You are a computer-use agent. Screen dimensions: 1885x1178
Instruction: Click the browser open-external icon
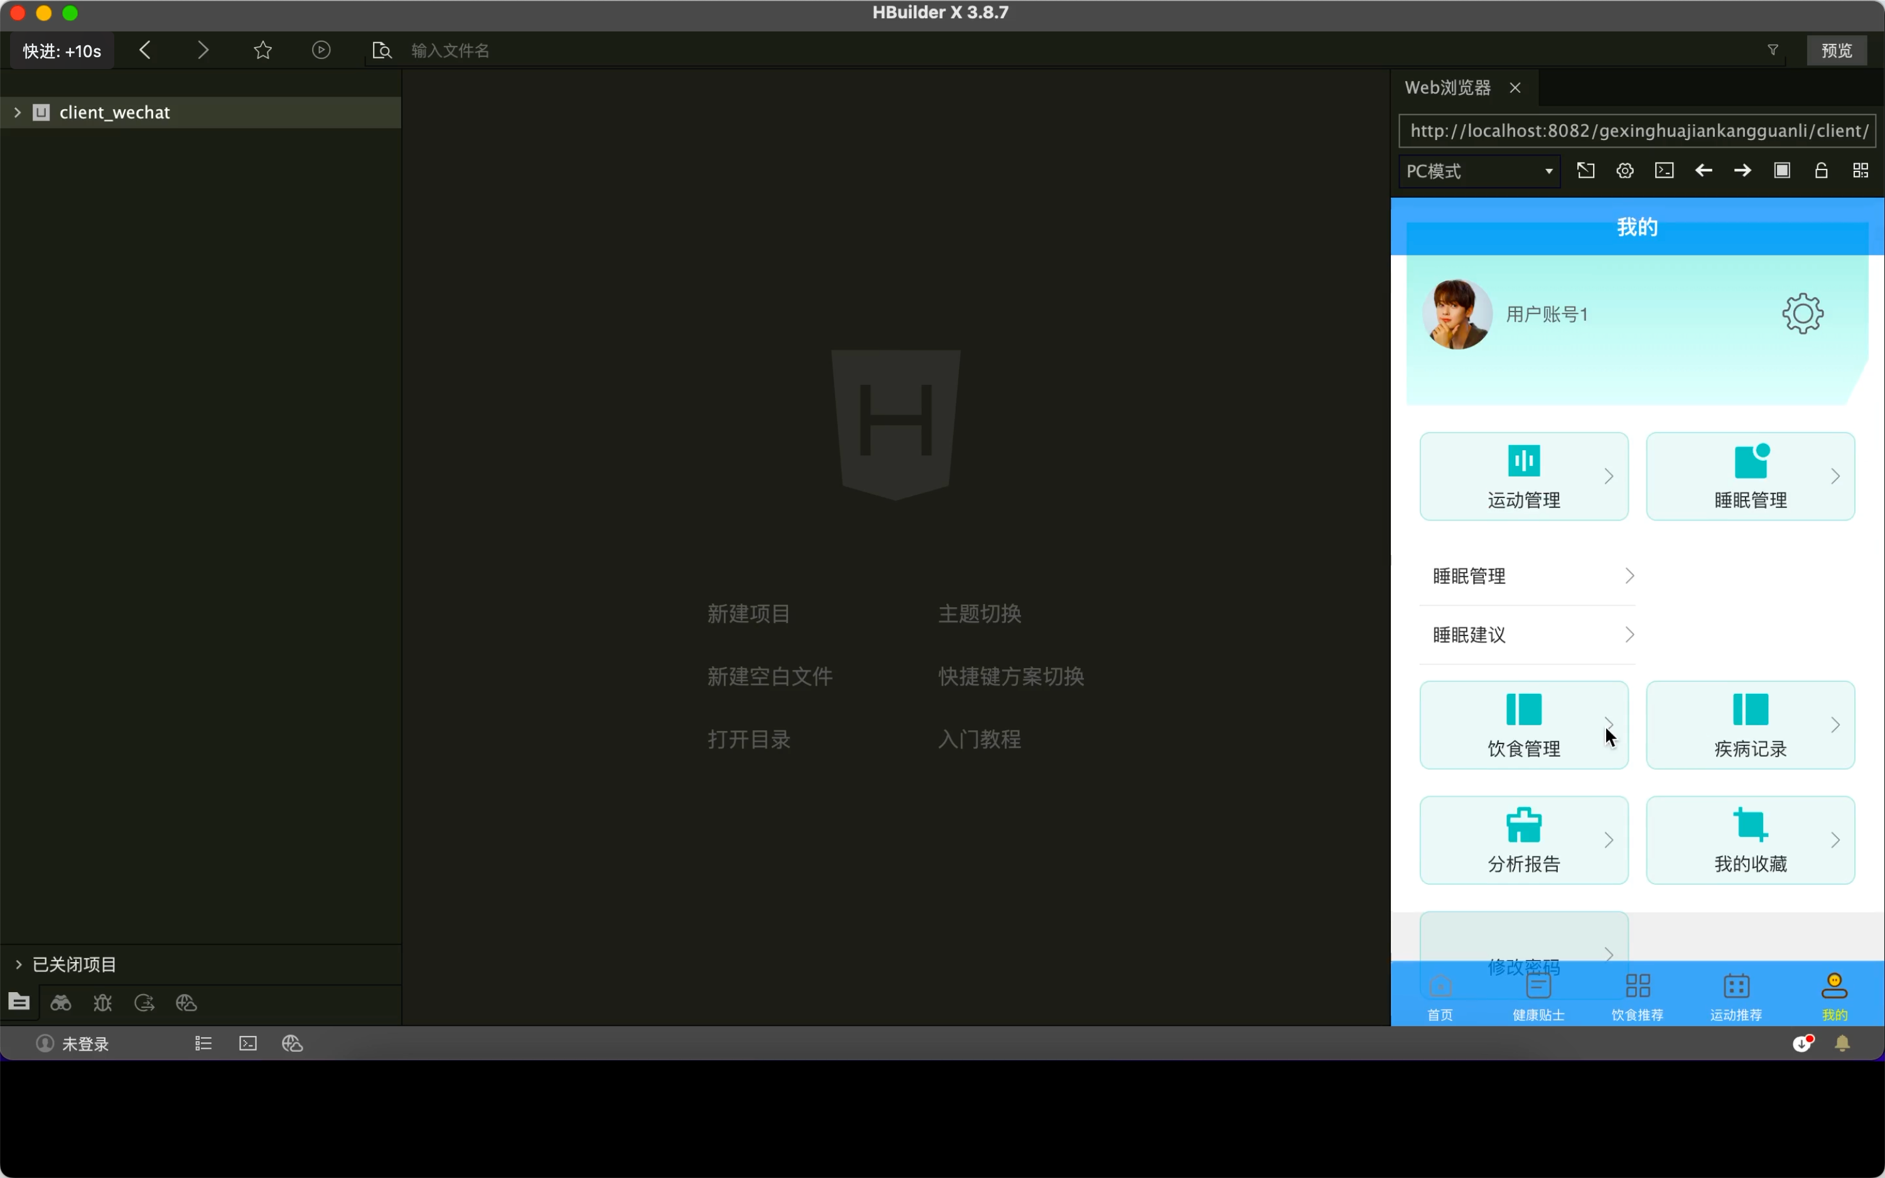tap(1586, 171)
